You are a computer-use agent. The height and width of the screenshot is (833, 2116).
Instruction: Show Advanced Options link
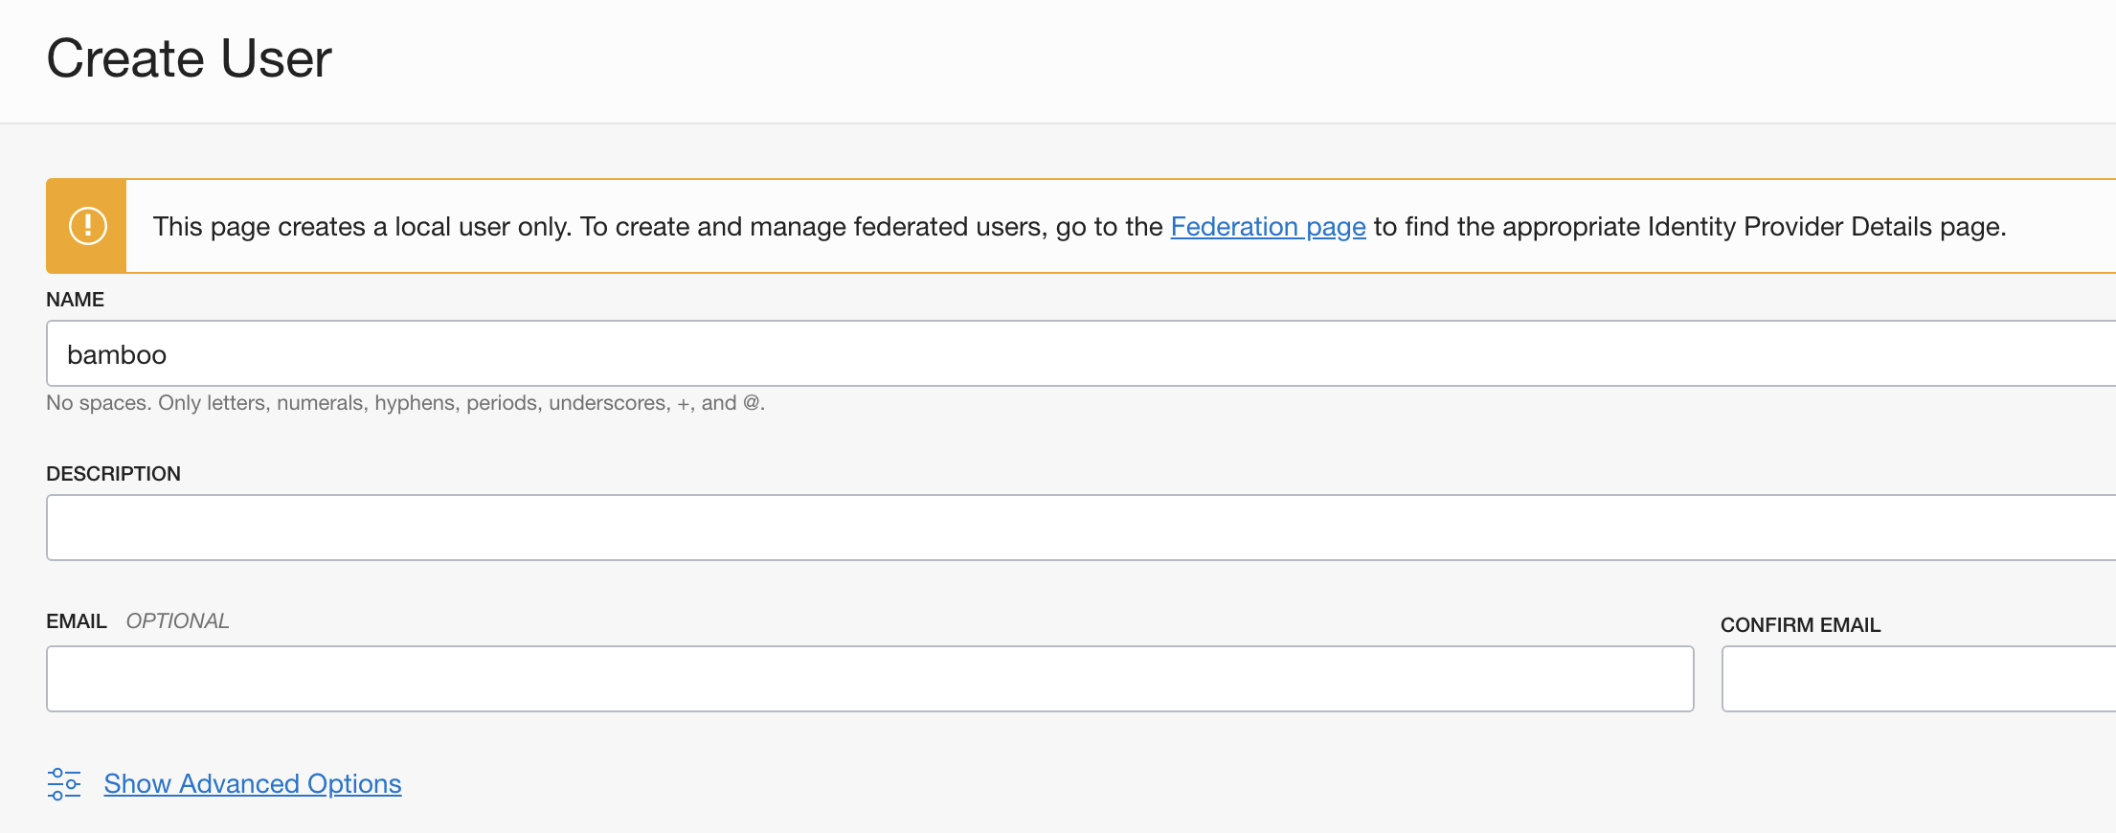pyautogui.click(x=253, y=784)
